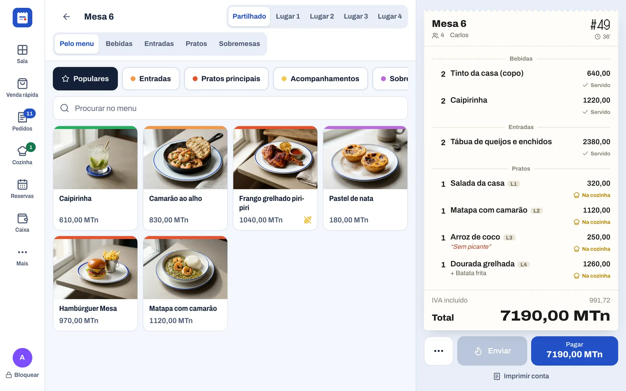Select the Partilhado seat option

click(x=249, y=16)
